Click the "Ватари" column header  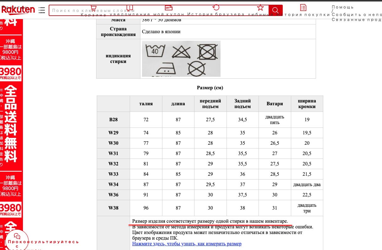tap(275, 104)
